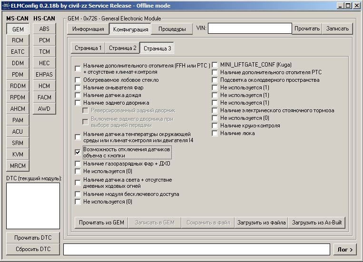The width and height of the screenshot is (363, 262).
Task: Select the MRCM module
Action: 18,166
